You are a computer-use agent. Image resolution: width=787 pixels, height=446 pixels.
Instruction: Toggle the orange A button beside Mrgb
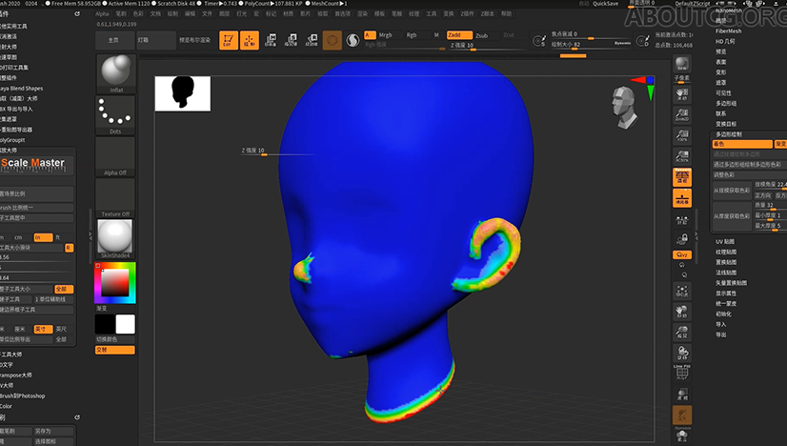[x=370, y=35]
